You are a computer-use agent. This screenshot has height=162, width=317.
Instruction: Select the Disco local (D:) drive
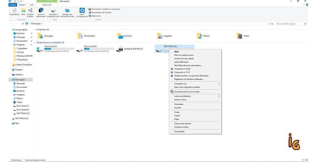[x=95, y=49]
